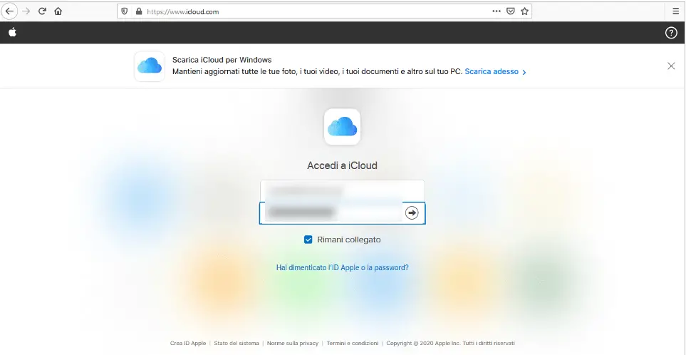686x355 pixels.
Task: Open Hai dimenticato l'ID Apple link
Action: [342, 267]
